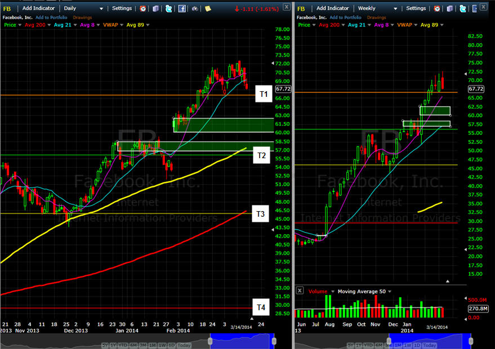
Task: Select the YTD range button in Daily chart
Action: point(124,345)
